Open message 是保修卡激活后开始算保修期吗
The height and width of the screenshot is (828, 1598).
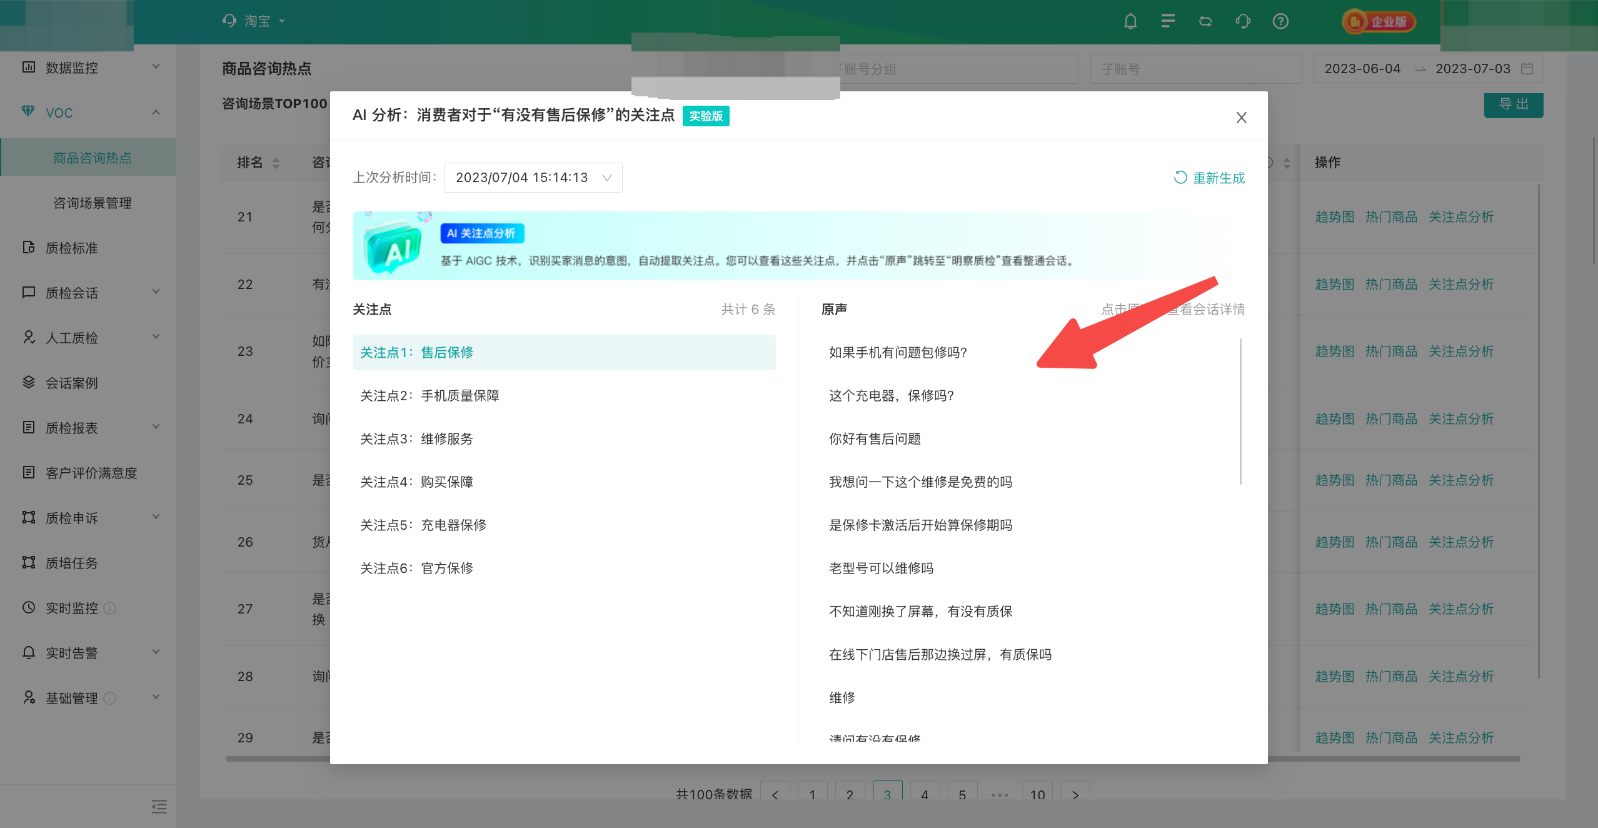coord(920,525)
